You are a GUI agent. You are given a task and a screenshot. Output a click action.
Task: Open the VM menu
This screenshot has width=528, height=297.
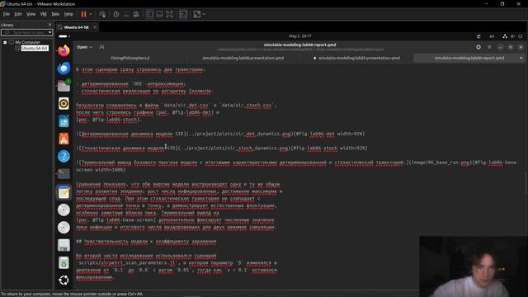(43, 14)
